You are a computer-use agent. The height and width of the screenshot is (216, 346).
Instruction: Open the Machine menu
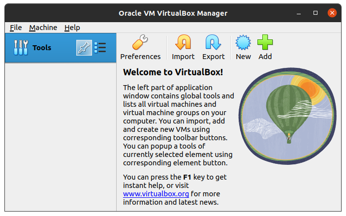click(x=43, y=28)
